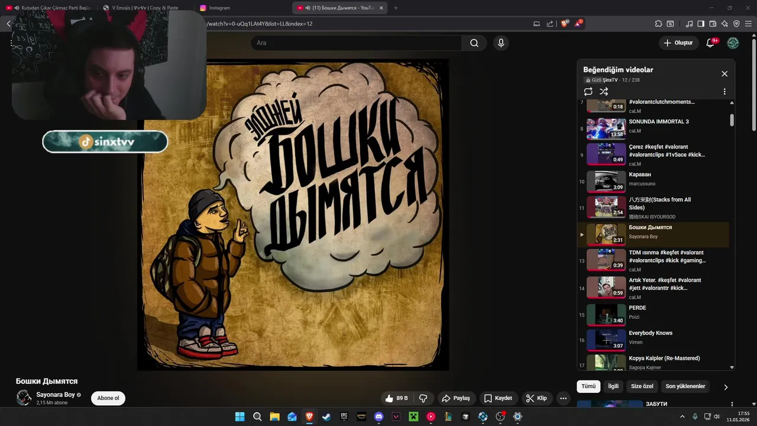Toggle playlist shuffle
Image resolution: width=757 pixels, height=426 pixels.
(x=604, y=92)
